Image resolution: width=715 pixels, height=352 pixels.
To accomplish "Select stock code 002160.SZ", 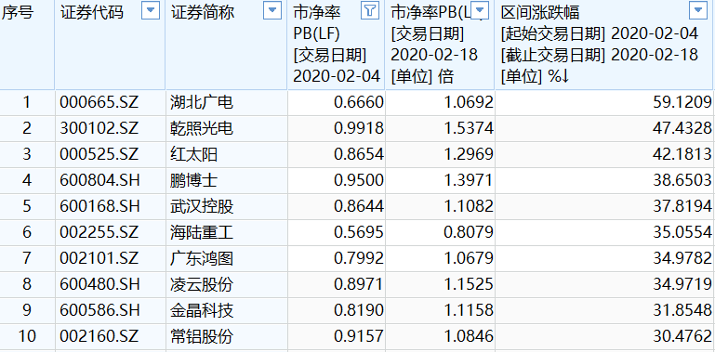I will (99, 336).
